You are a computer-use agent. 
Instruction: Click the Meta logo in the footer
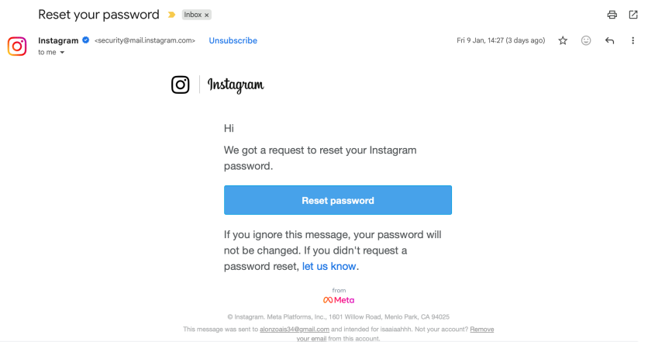[x=339, y=300]
